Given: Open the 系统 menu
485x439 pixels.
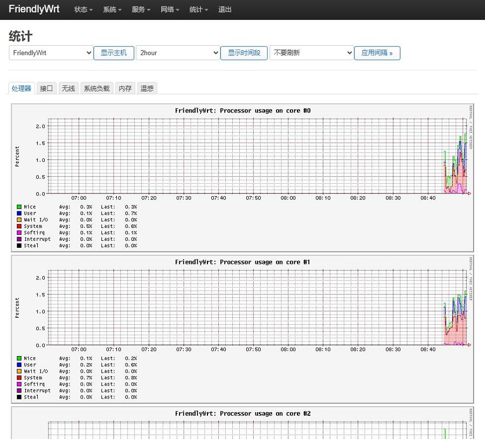Looking at the screenshot, I should 112,10.
